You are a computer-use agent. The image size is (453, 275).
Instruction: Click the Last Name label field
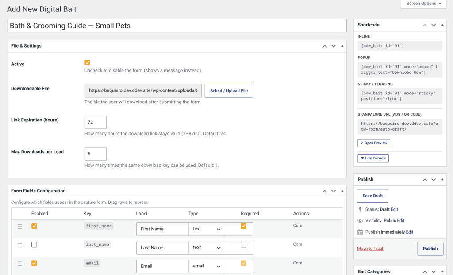click(163, 248)
